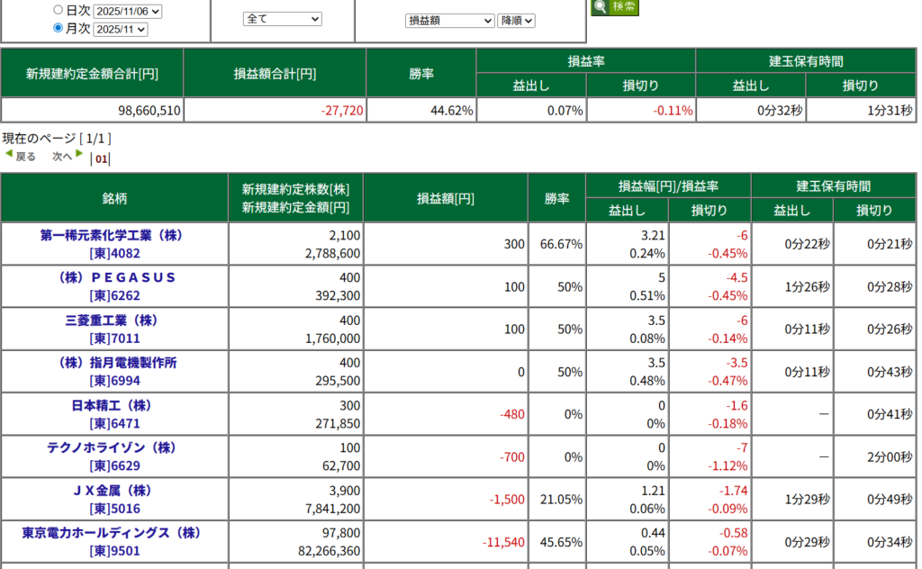922x569 pixels.
Task: Expand the 全て filter dropdown
Action: 282,19
